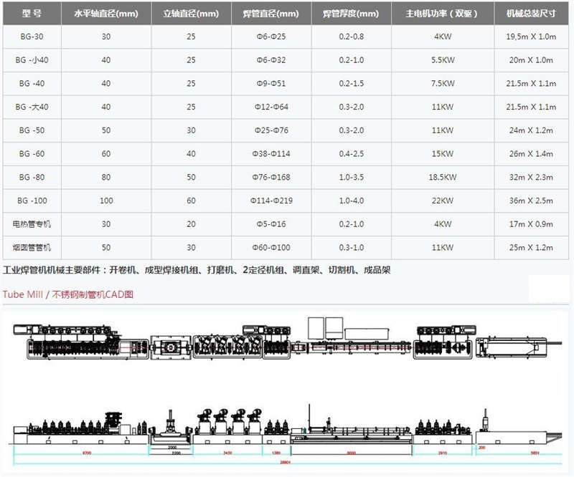
Task: Click the Φ76-Φ168 pipe diameter cell
Action: (x=271, y=178)
